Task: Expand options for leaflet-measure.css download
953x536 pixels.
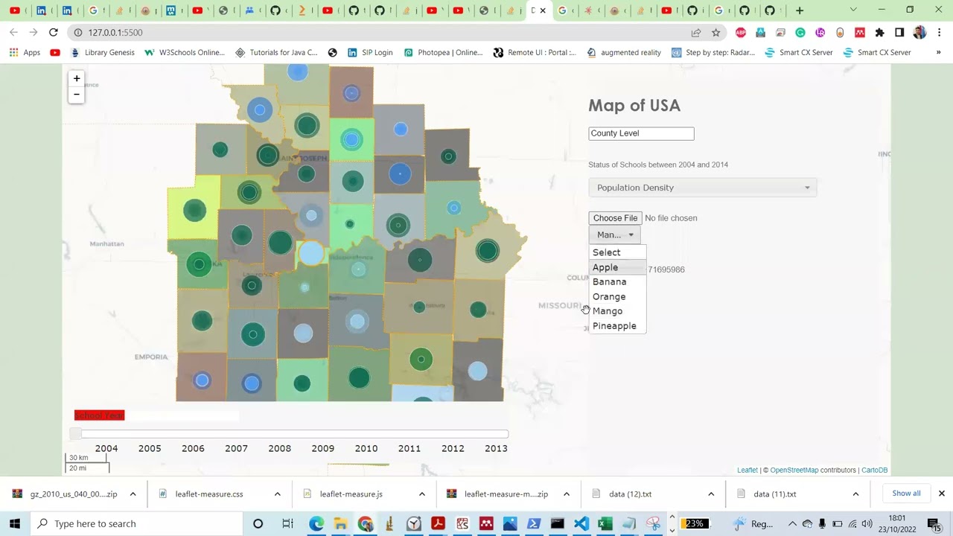Action: [277, 494]
